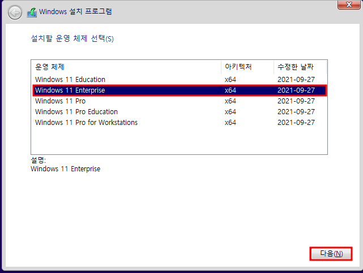Viewport: 363px width, 273px height.
Task: Click the back arrow button
Action: [15, 12]
